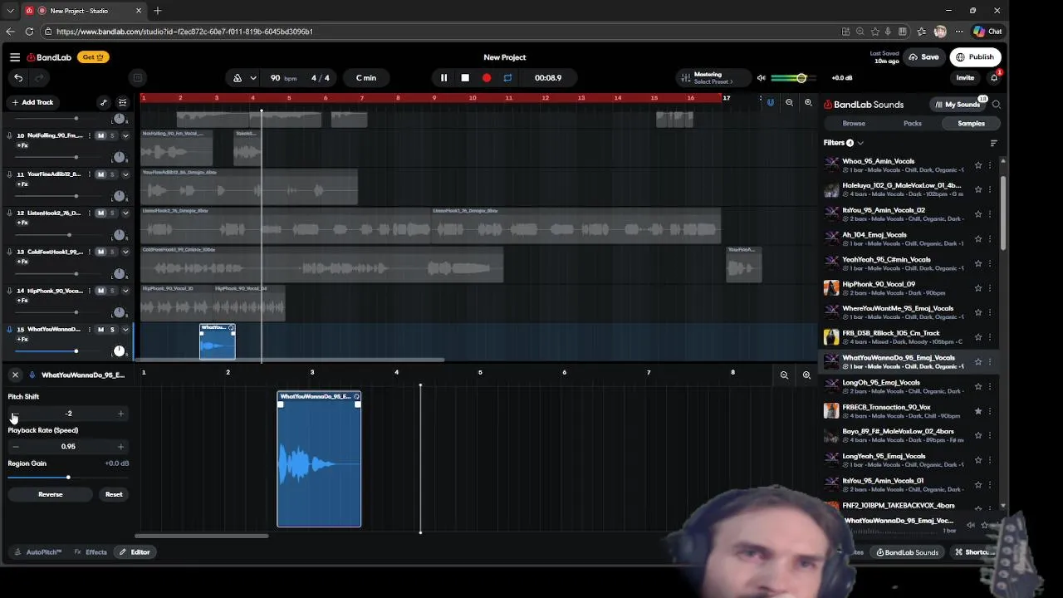Viewport: 1063px width, 598px height.
Task: Add Fx to track 13 ColdFeetHook1
Action: click(22, 262)
